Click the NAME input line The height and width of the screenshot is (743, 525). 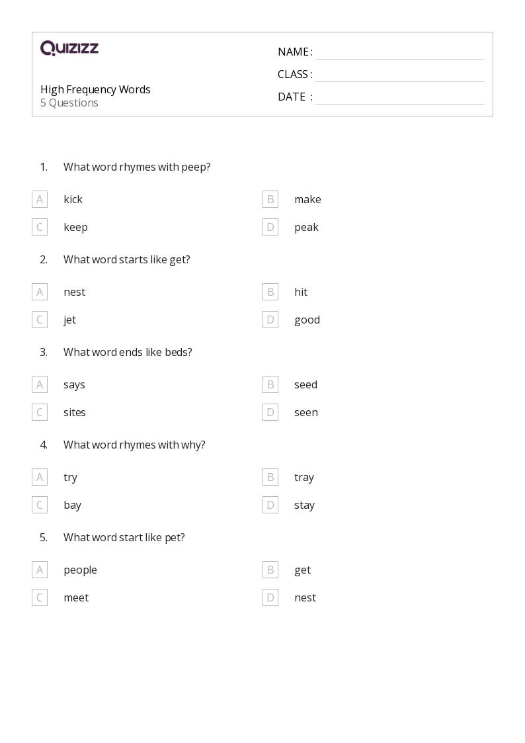399,52
